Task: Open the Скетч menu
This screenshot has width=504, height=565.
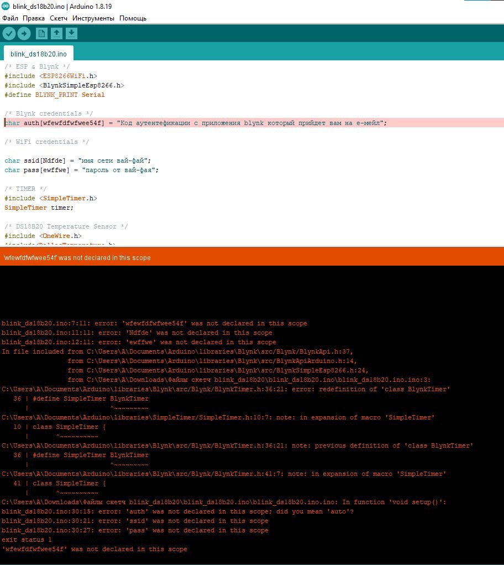Action: [59, 18]
